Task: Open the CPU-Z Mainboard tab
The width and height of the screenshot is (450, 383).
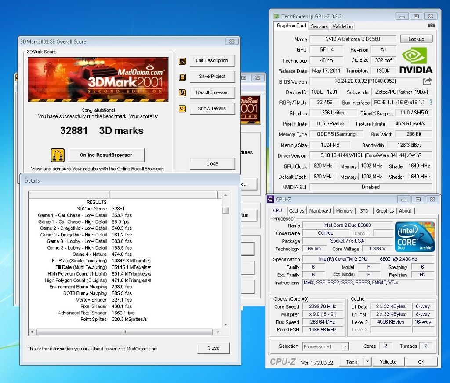Action: coord(320,211)
